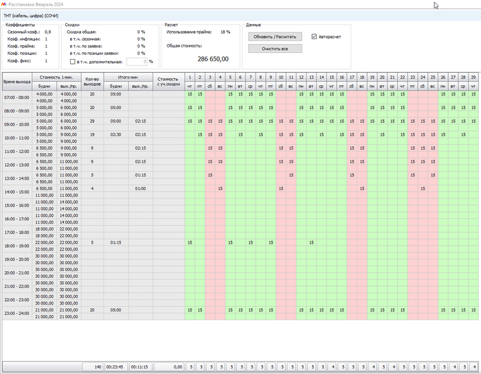The image size is (481, 374).
Task: Click the Обновить / Расчитать button
Action: tap(275, 36)
